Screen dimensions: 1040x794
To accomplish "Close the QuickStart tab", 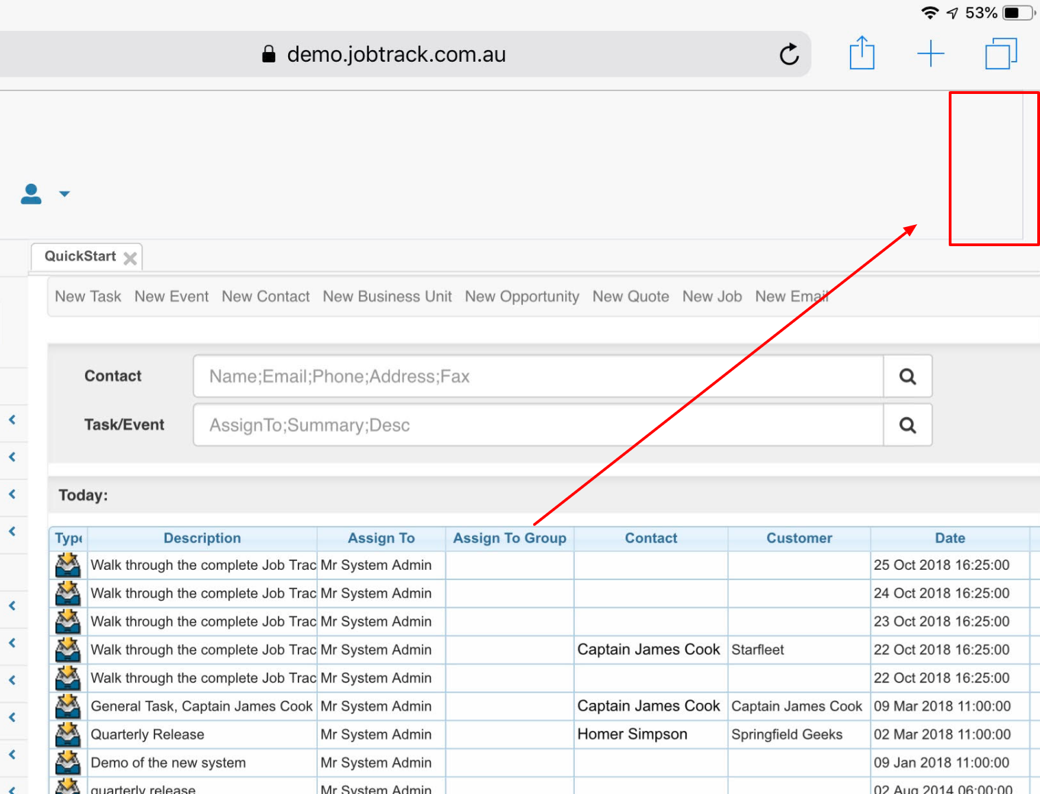I will [x=130, y=258].
